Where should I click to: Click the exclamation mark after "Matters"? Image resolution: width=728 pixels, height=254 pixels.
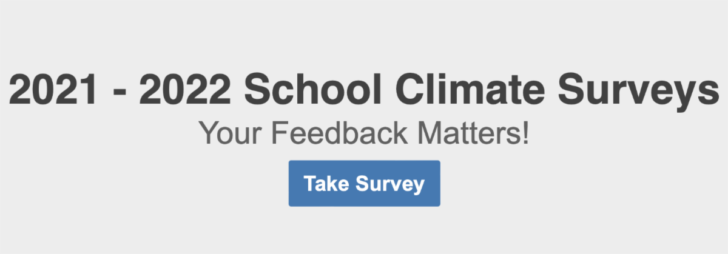(525, 133)
